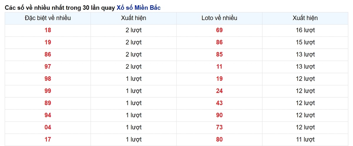Select special number 18 in first row
The image size is (353, 146).
[48, 30]
